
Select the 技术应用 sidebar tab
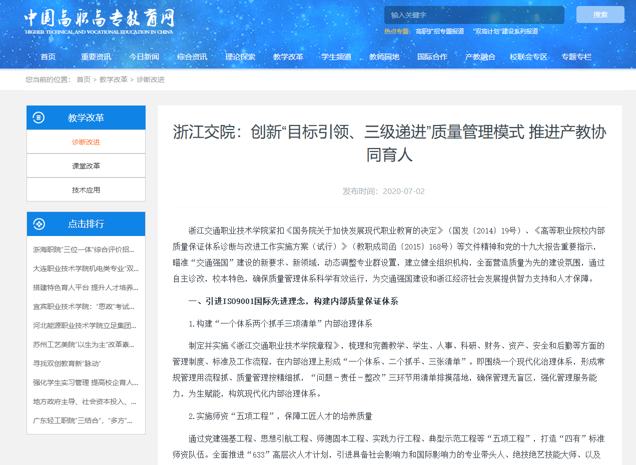[86, 190]
